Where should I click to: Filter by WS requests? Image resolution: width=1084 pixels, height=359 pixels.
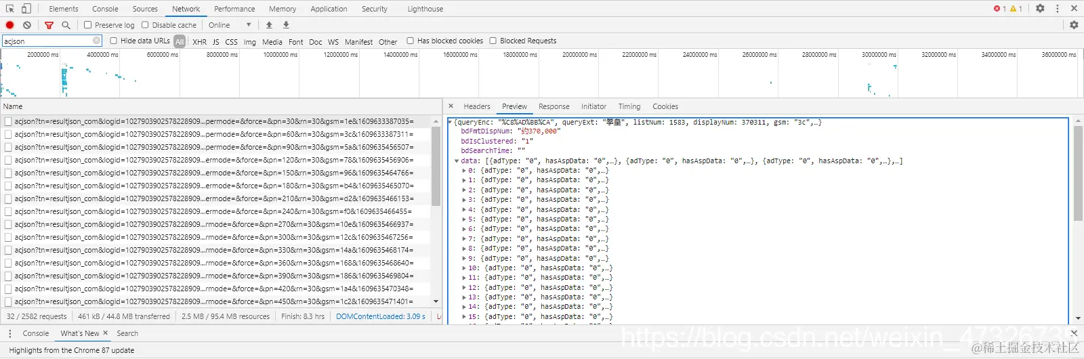pyautogui.click(x=333, y=42)
